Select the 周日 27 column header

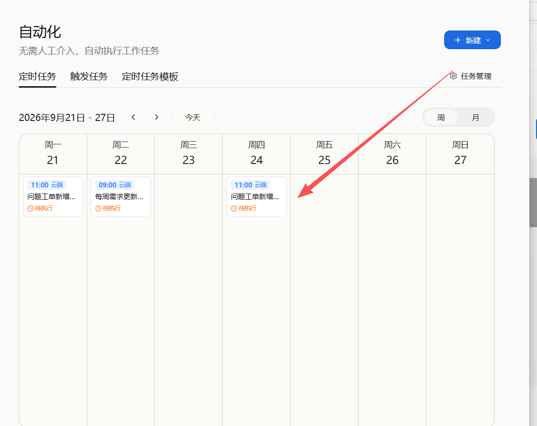click(x=460, y=154)
